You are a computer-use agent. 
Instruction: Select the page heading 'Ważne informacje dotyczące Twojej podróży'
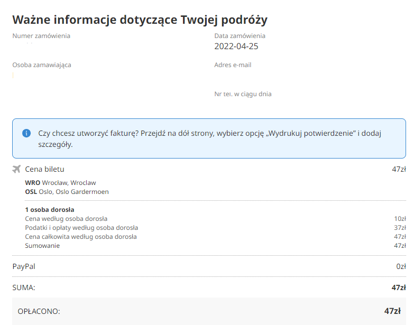140,20
